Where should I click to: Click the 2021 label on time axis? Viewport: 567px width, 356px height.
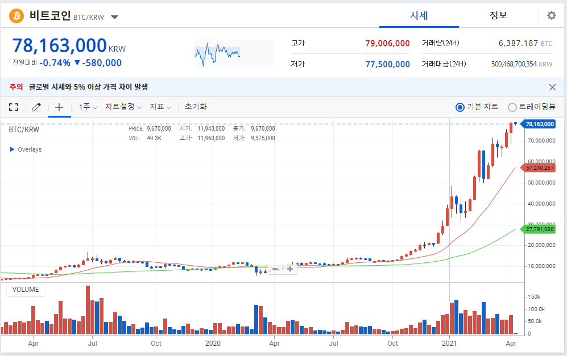click(x=449, y=343)
